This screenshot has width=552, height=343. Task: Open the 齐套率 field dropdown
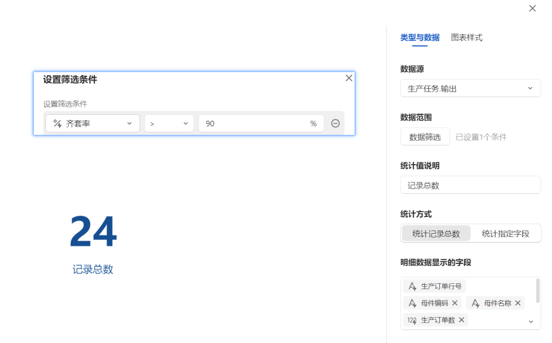click(x=93, y=123)
